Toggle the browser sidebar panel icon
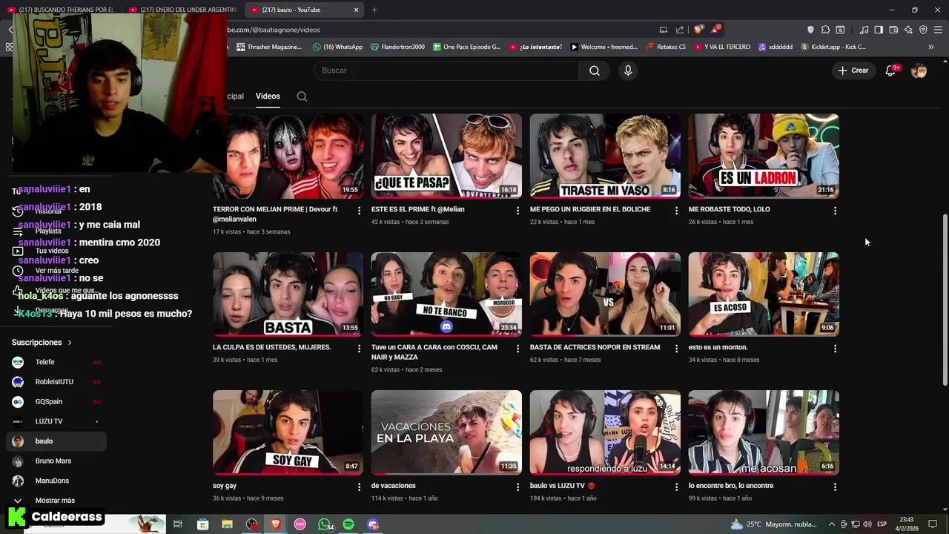The width and height of the screenshot is (949, 534). [x=879, y=30]
